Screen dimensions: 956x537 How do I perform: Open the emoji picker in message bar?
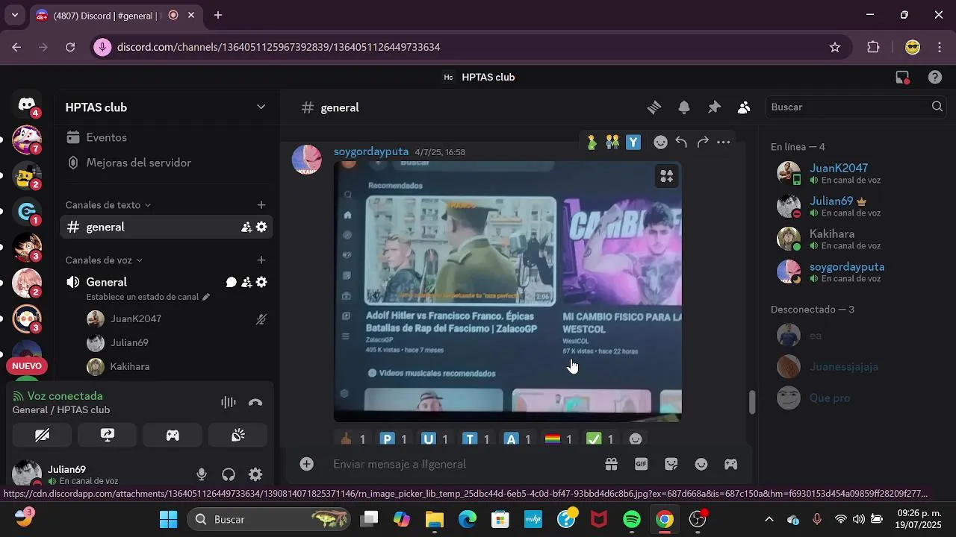(701, 464)
